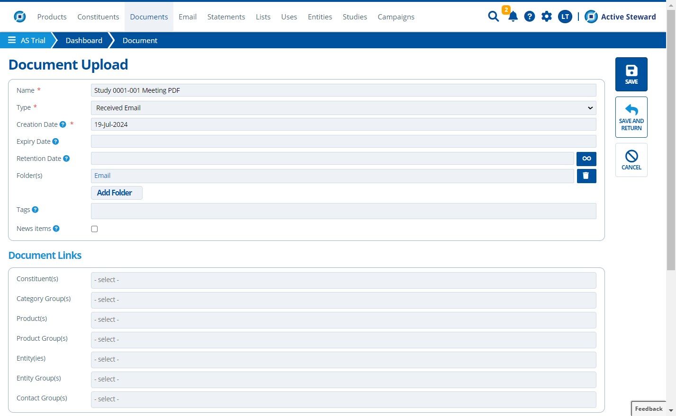
Task: Open the Studies menu
Action: click(355, 17)
